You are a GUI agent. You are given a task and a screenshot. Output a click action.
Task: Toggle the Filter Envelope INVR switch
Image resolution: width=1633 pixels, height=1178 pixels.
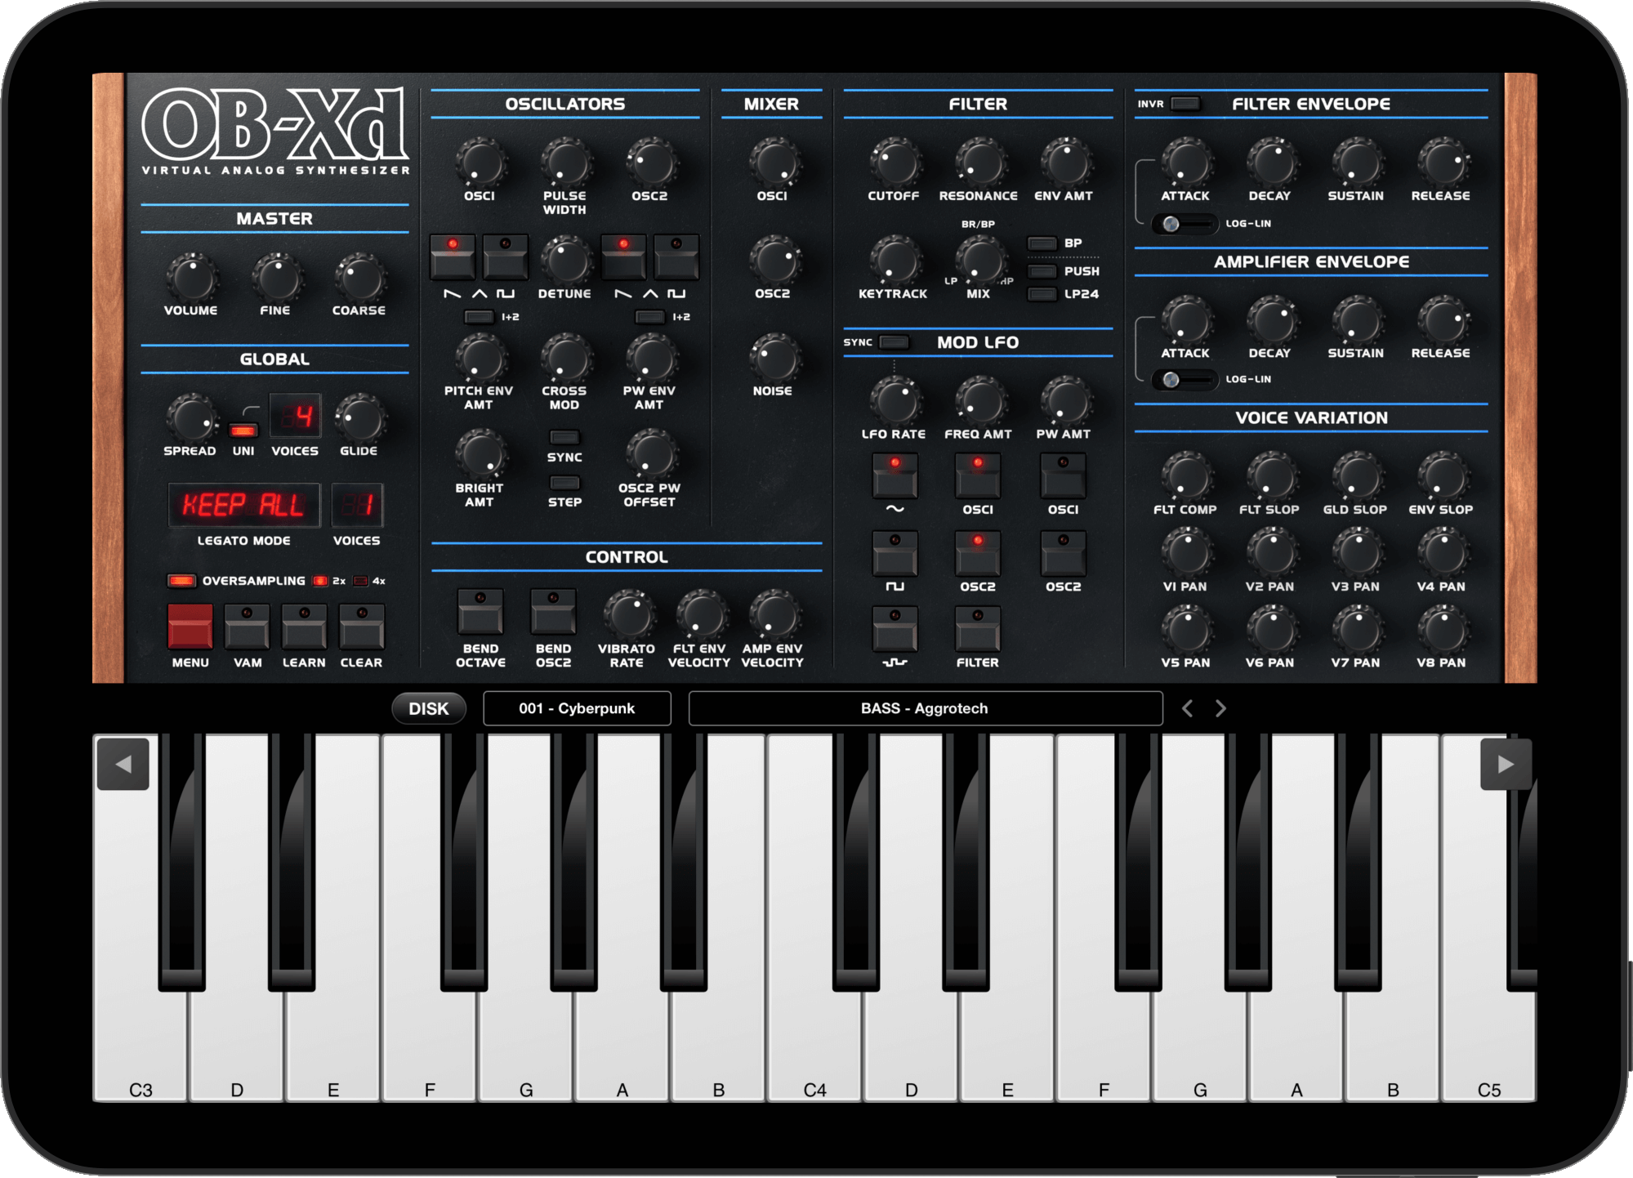1185,104
